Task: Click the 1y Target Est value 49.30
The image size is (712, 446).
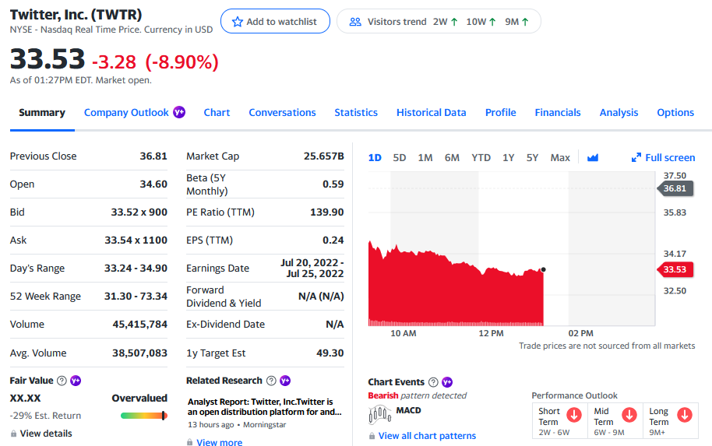Action: pyautogui.click(x=330, y=353)
